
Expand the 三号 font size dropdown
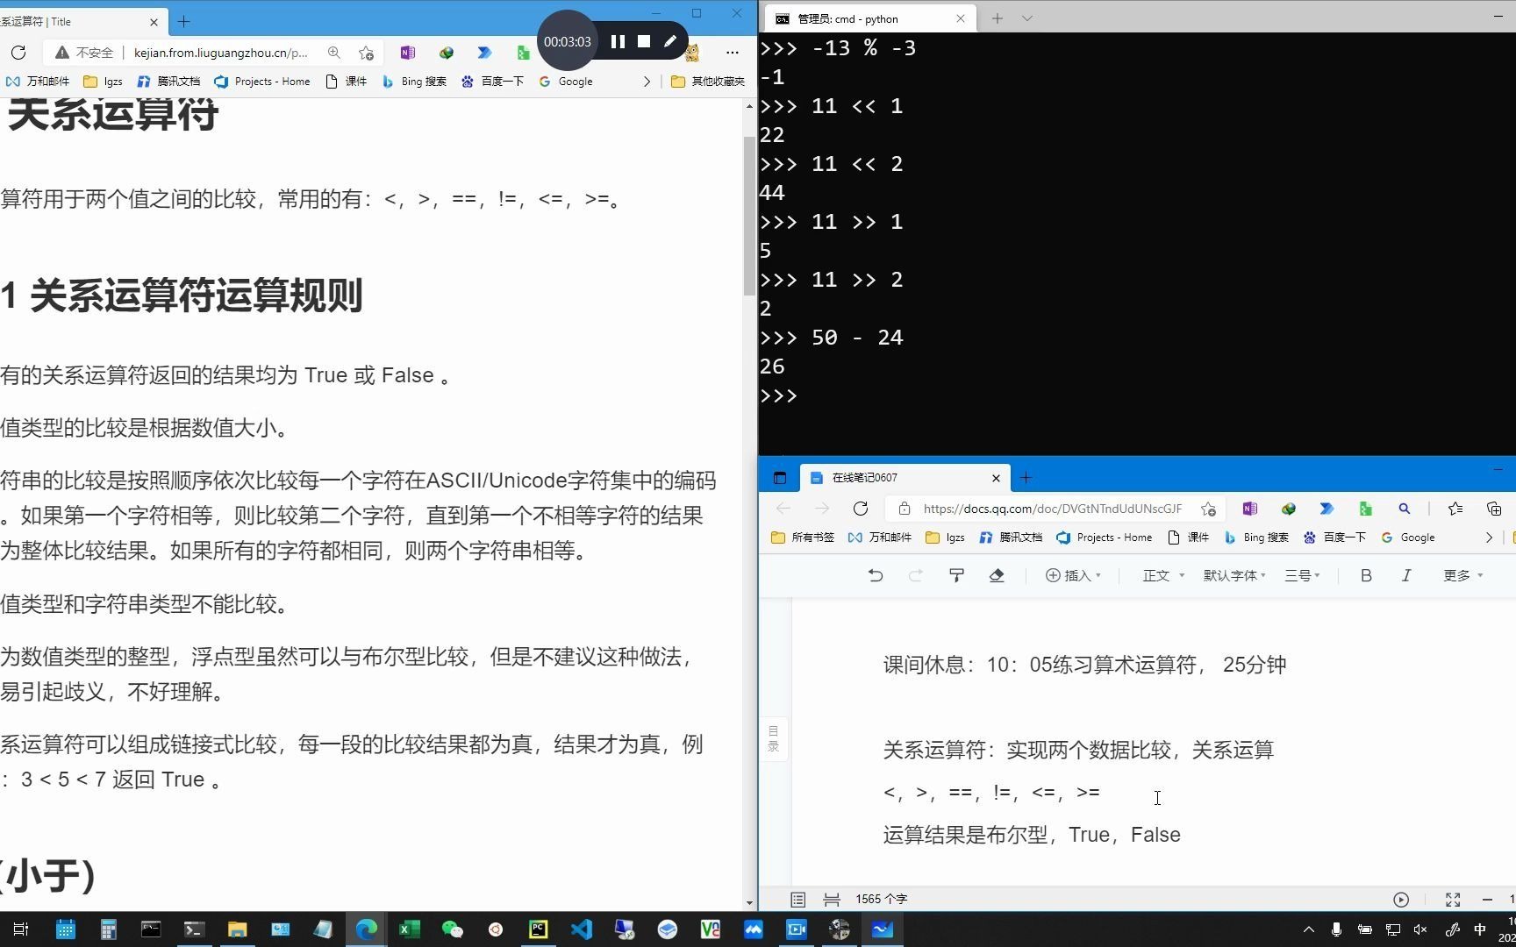click(1301, 575)
